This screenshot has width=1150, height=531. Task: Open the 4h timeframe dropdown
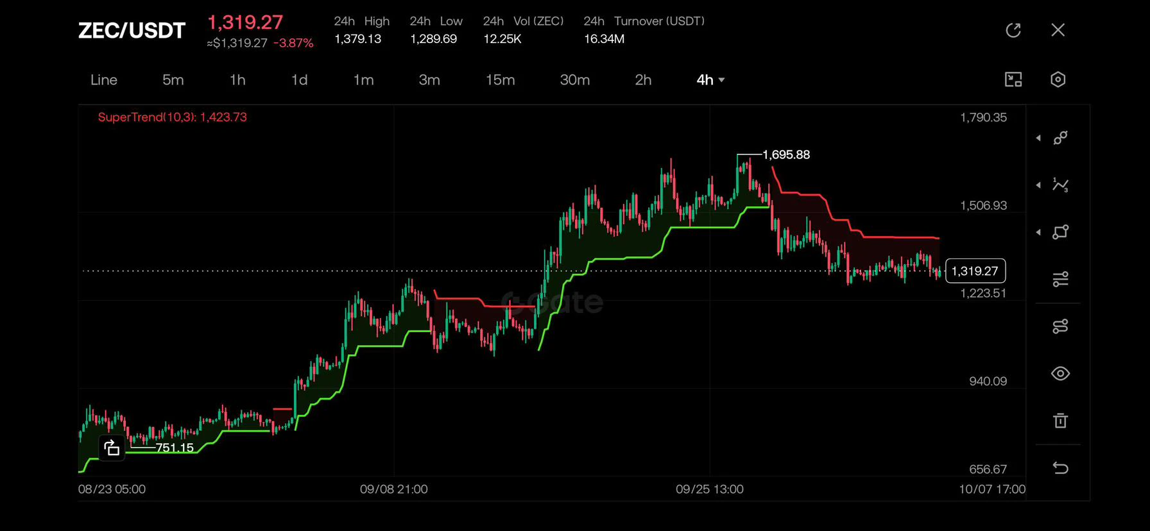click(x=710, y=80)
